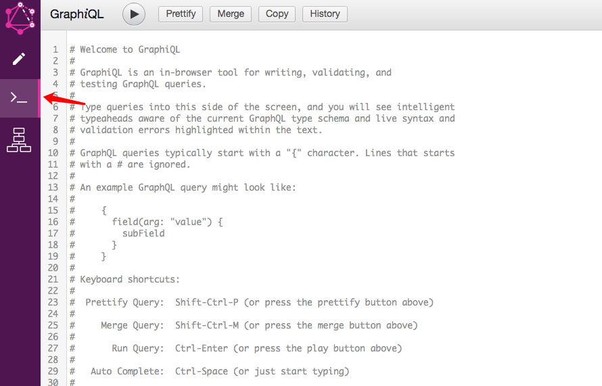This screenshot has width=602, height=386.
Task: Click line number 1 in gutter
Action: 55,49
